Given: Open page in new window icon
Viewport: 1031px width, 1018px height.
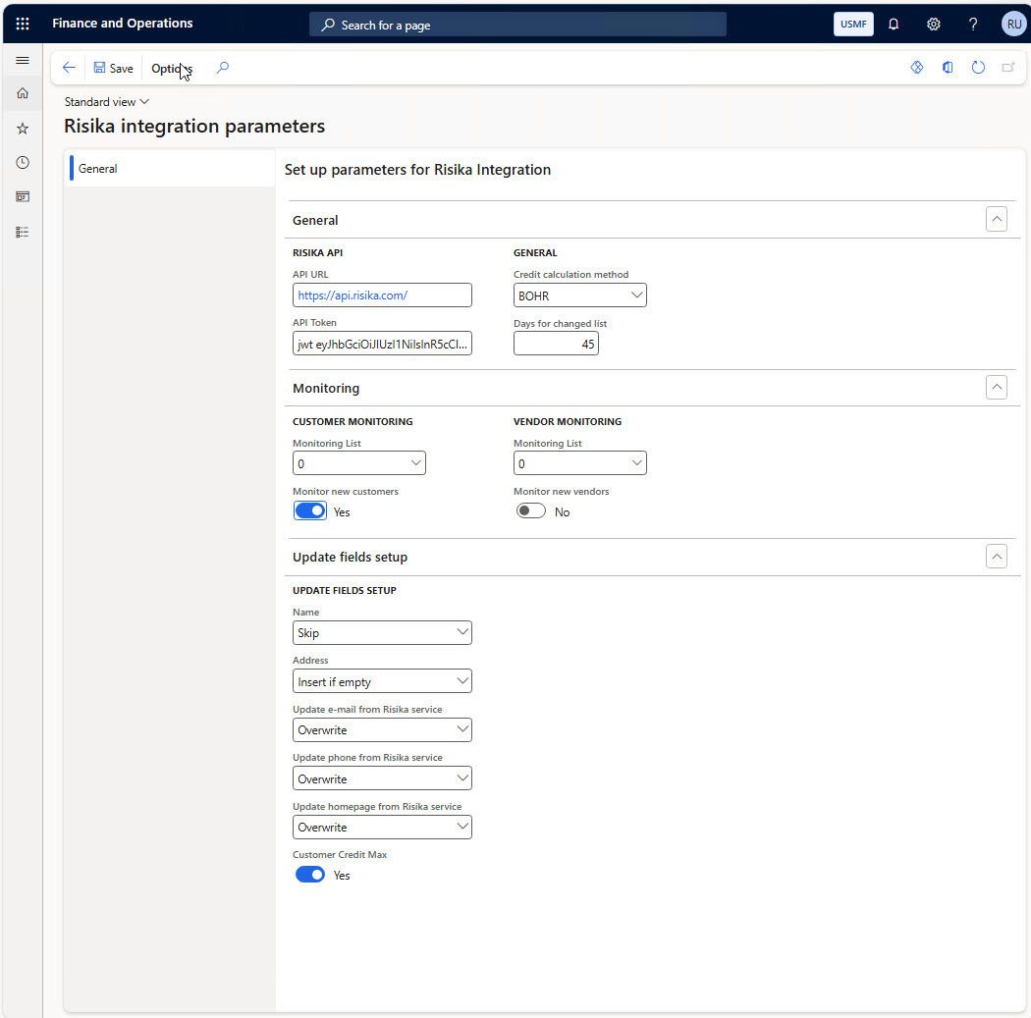Looking at the screenshot, I should (1008, 68).
